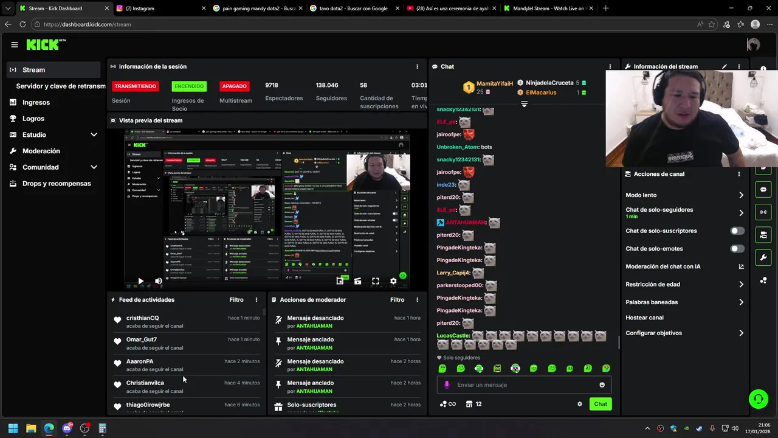The width and height of the screenshot is (778, 438).
Task: Switch to Mandyiel Stream browser tab
Action: 549,9
